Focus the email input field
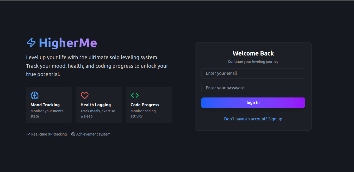 click(253, 73)
